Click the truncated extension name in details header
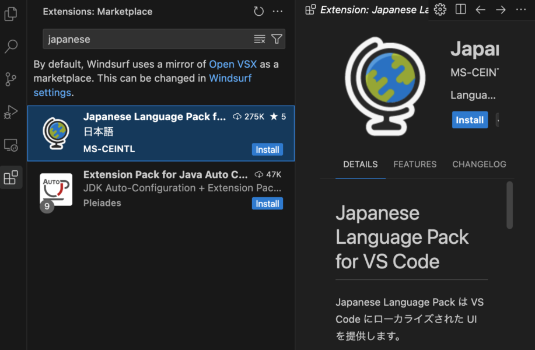Image resolution: width=535 pixels, height=350 pixels. 474,49
